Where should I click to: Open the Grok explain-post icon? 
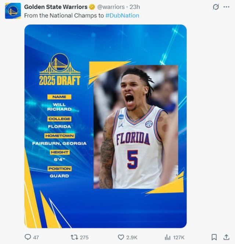coord(216,7)
